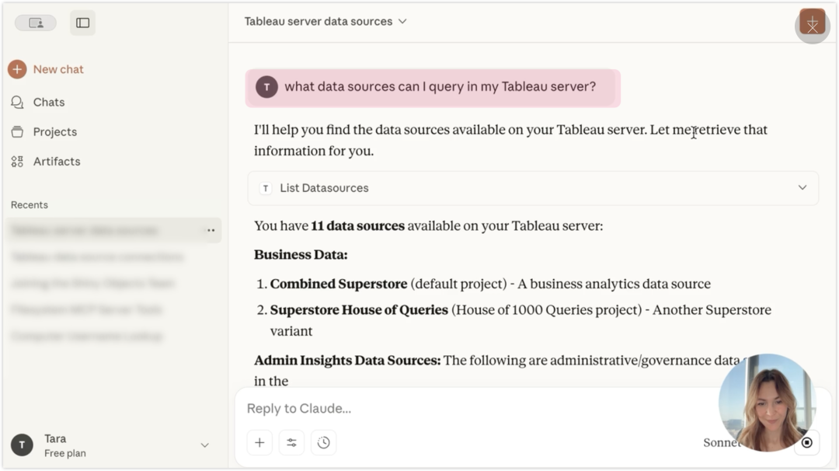Image resolution: width=839 pixels, height=471 pixels.
Task: Click the clock history icon in composer
Action: coord(324,442)
